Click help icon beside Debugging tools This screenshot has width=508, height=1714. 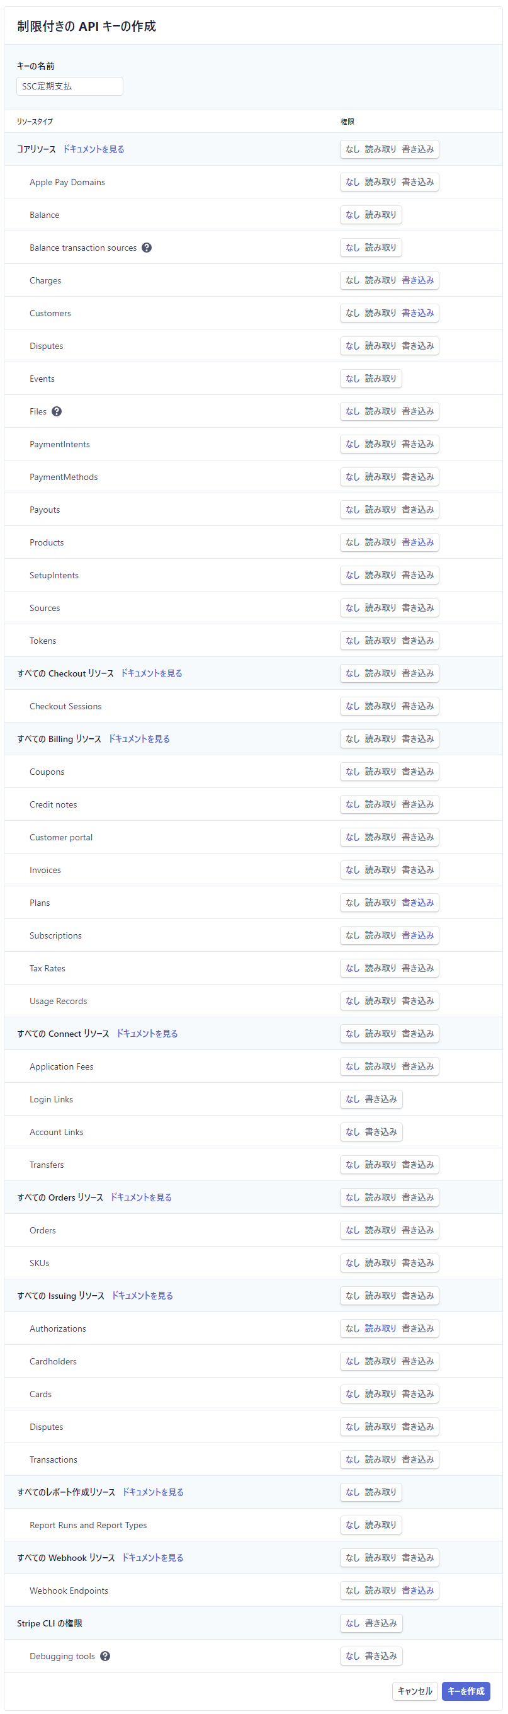pyautogui.click(x=105, y=1656)
